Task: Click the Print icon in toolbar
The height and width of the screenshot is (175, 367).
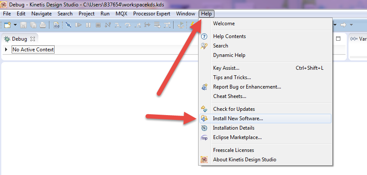Action: [x=43, y=25]
